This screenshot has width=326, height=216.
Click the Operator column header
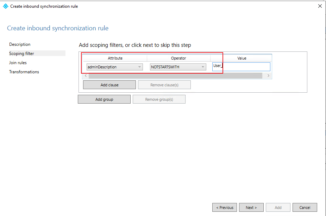tap(178, 58)
